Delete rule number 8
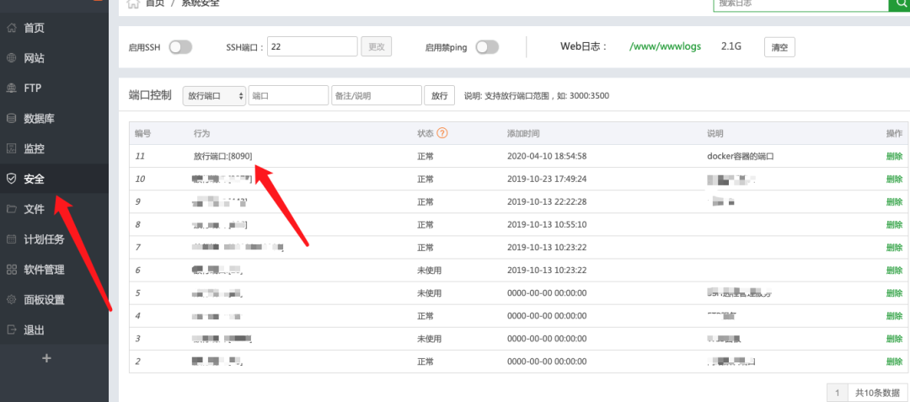The height and width of the screenshot is (402, 910). 894,224
